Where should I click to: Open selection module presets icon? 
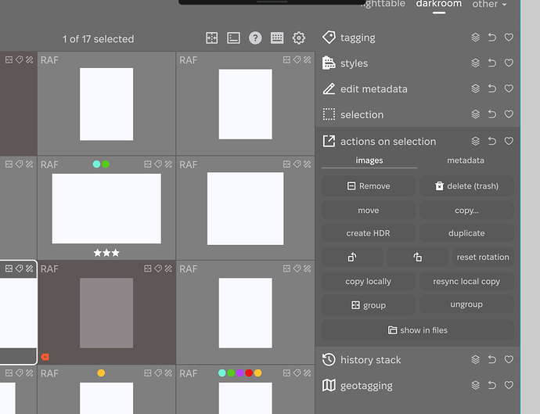coord(475,114)
